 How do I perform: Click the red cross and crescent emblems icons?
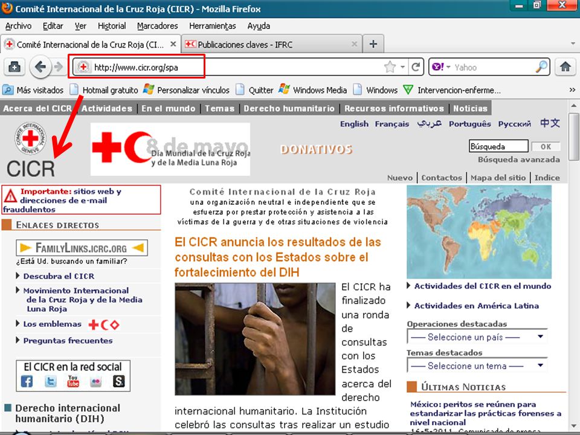[x=104, y=325]
